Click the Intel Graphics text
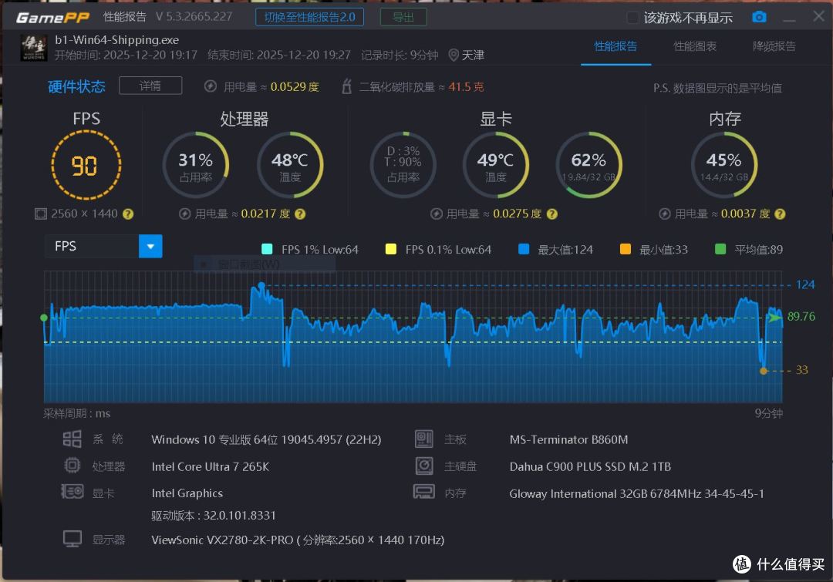Image resolution: width=833 pixels, height=582 pixels. [187, 493]
